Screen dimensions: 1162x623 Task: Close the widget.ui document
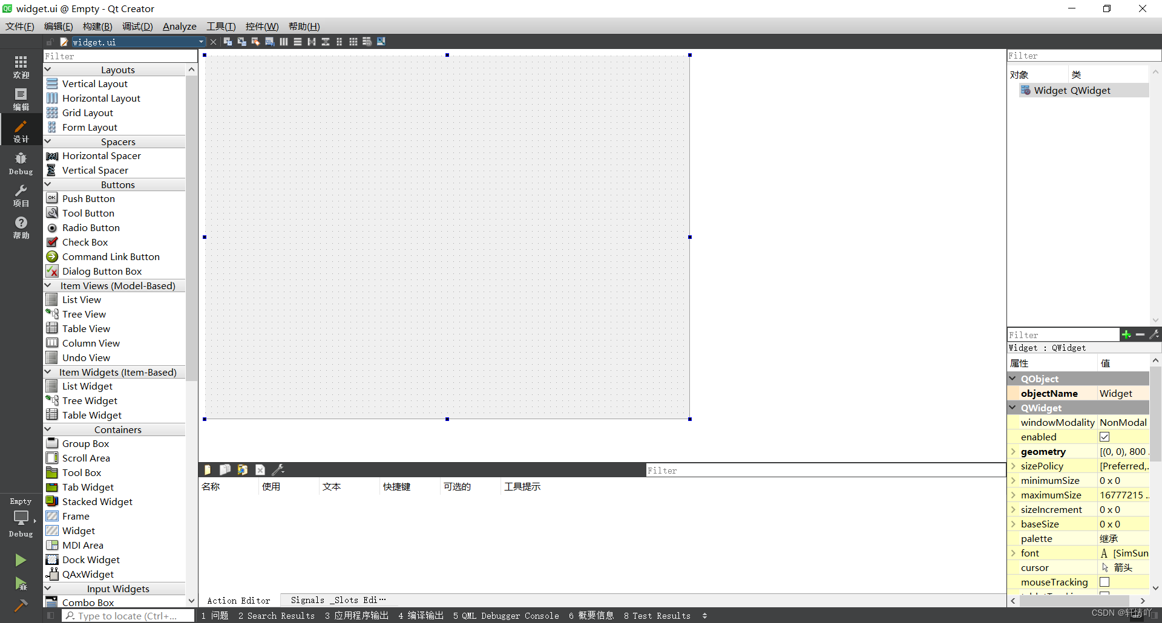coord(213,42)
